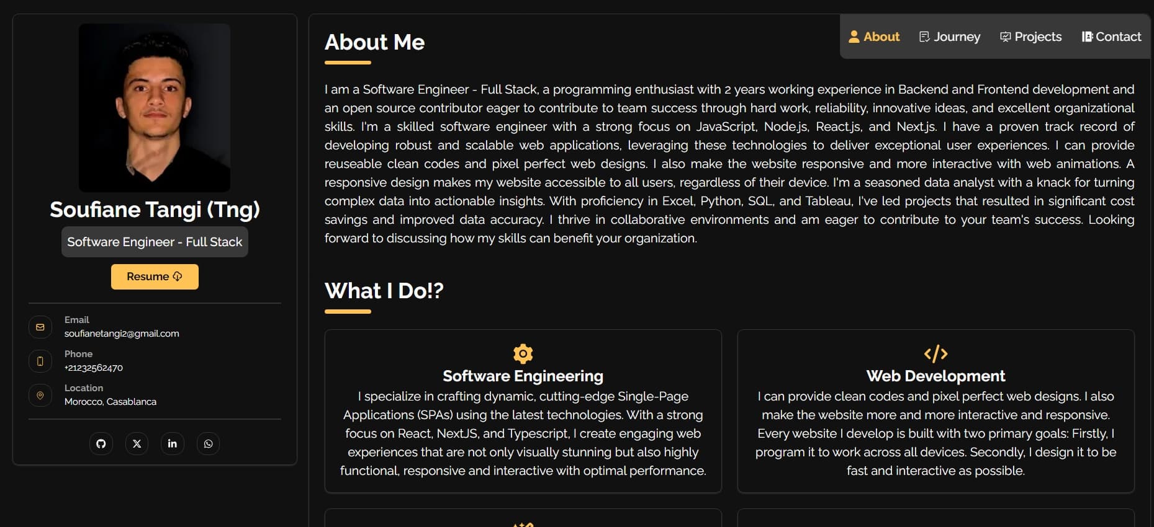Click the code brackets icon above Web Development

[935, 353]
